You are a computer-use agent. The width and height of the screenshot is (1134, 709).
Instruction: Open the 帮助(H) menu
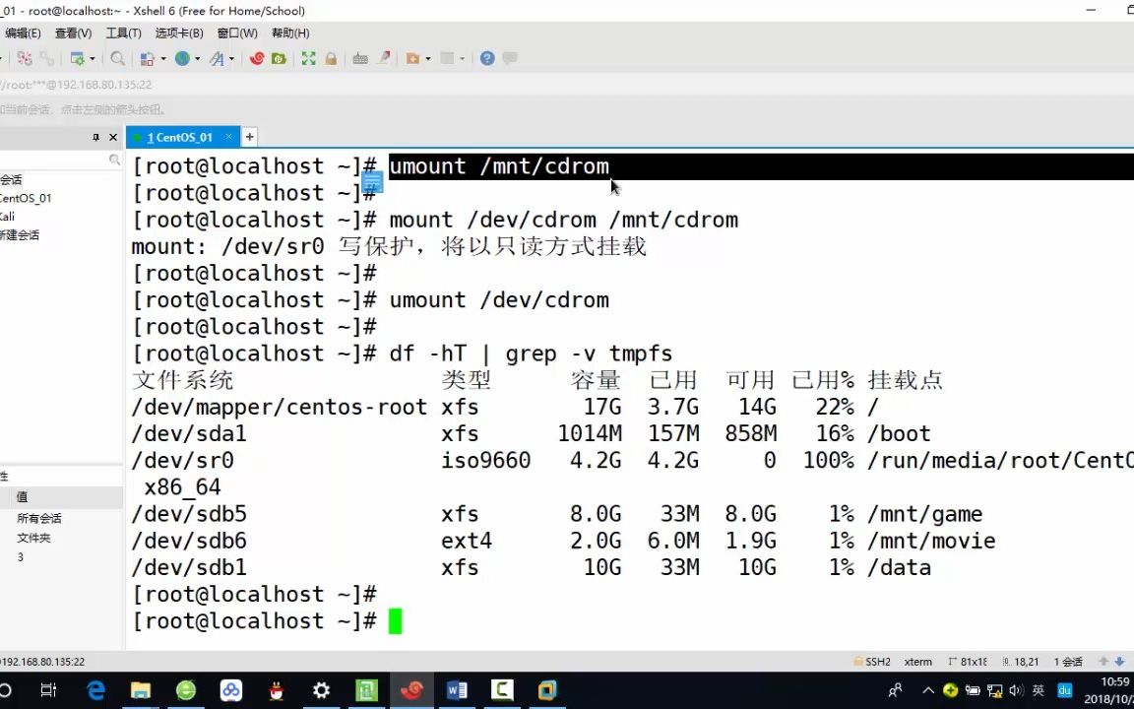(x=290, y=33)
